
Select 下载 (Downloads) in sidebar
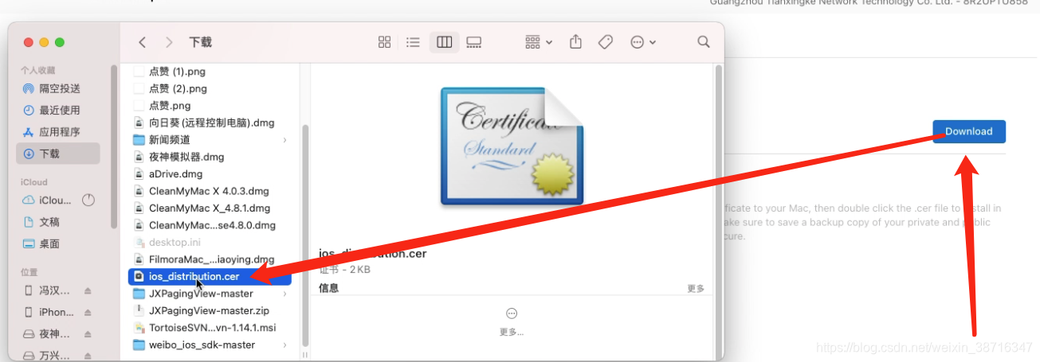(x=58, y=154)
